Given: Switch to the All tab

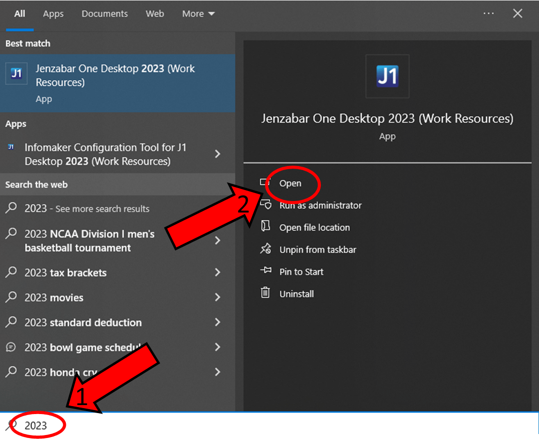Looking at the screenshot, I should [19, 14].
